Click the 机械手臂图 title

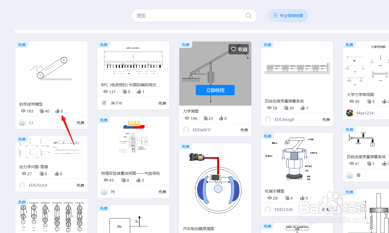[x=275, y=191]
